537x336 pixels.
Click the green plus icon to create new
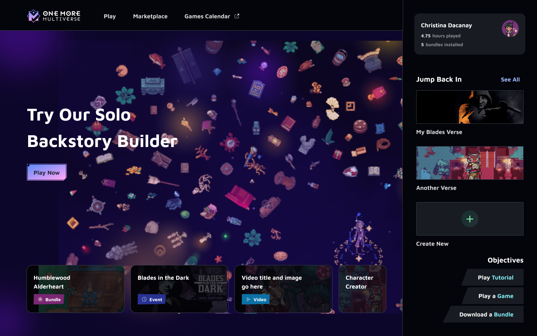(470, 219)
